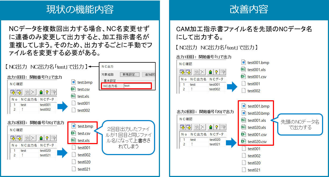Viewport: 329px width, 177px height.
Task: Select the test002 NCデータ row in 現状 table
Action: [46, 110]
